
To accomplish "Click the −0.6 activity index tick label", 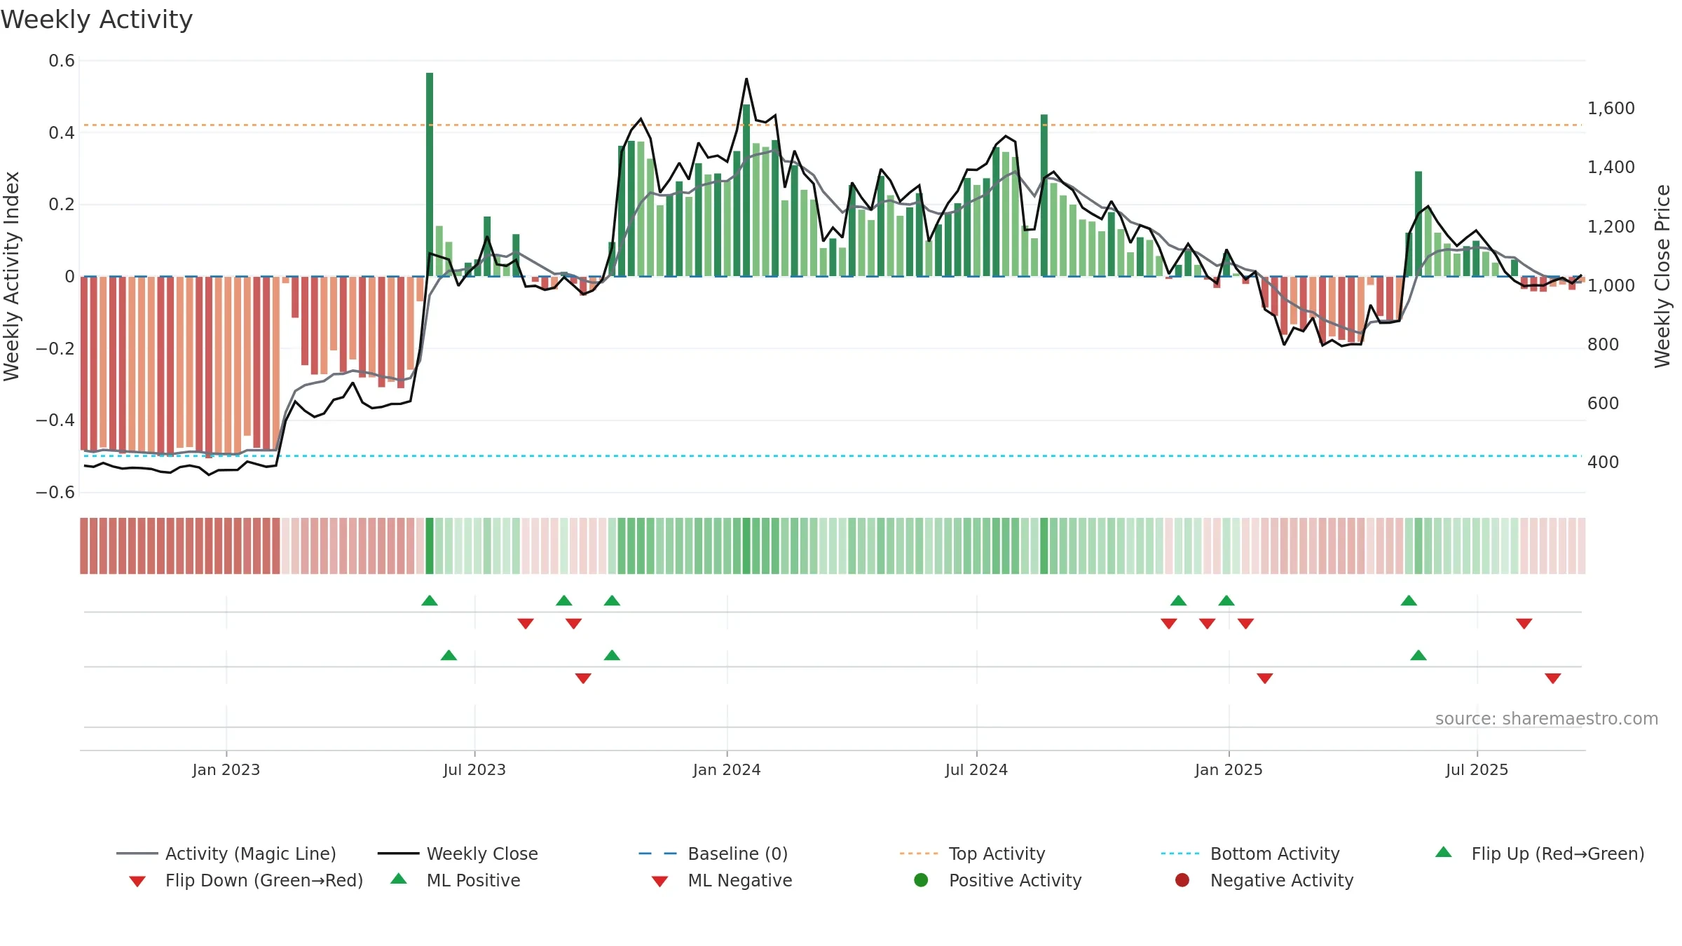I will [55, 493].
